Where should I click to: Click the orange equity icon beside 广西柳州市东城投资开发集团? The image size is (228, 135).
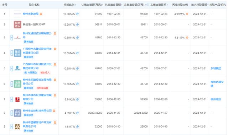click(55, 64)
